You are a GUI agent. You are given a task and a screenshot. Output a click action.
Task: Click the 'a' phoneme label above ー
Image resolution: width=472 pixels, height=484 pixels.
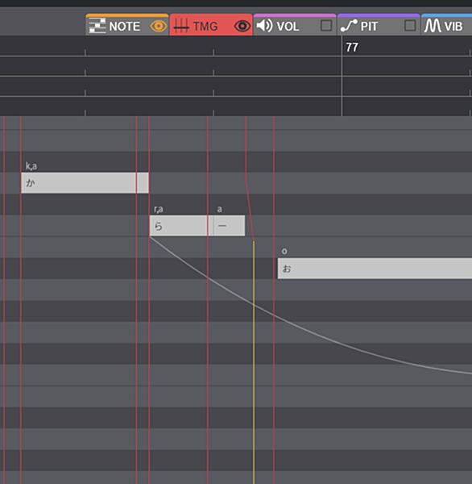(x=220, y=209)
